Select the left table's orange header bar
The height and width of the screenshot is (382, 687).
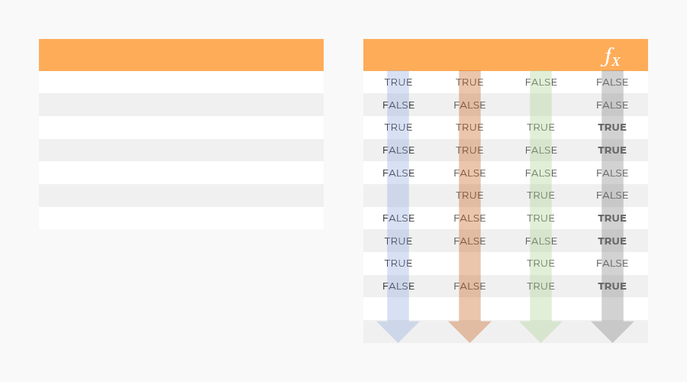click(181, 55)
